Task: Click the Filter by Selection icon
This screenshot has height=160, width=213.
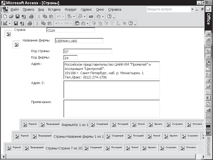Action: (x=94, y=23)
